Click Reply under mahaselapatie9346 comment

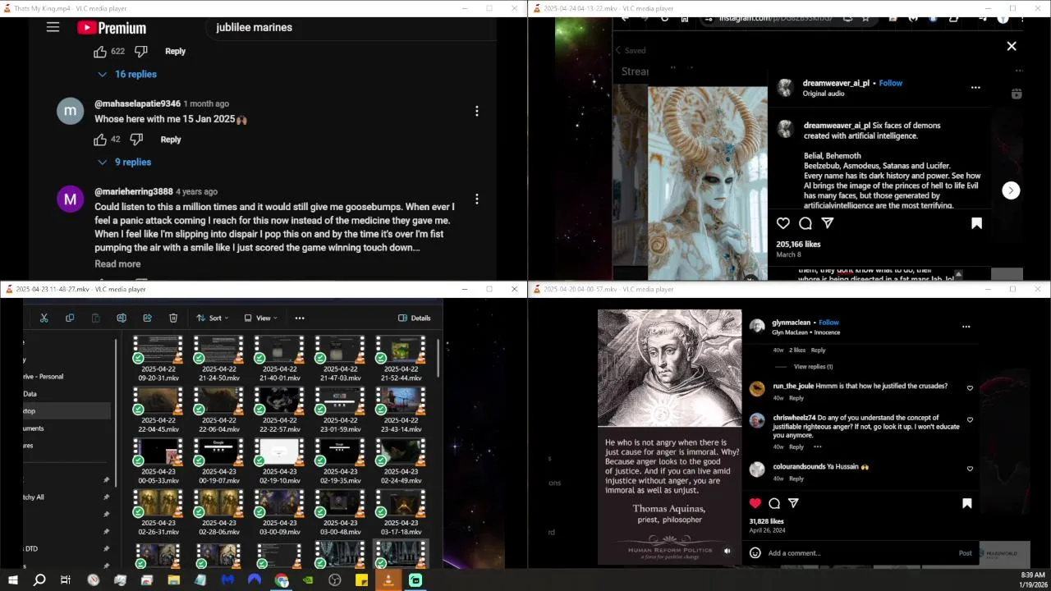coord(171,140)
